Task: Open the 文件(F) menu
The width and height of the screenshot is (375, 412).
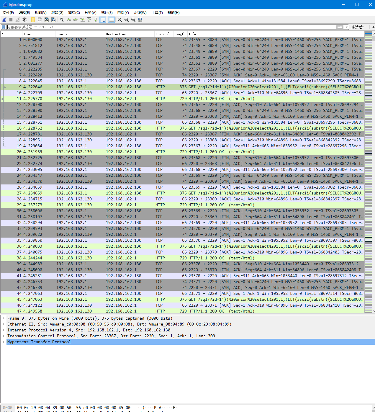Action: coord(8,13)
